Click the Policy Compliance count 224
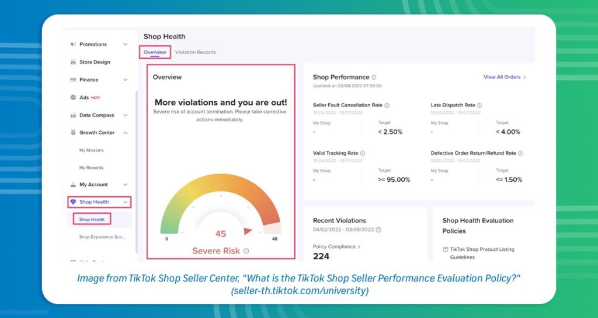This screenshot has width=598, height=318. point(321,256)
